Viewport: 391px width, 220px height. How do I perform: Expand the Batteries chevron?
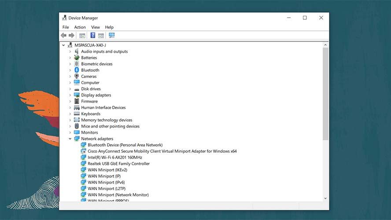pos(70,58)
